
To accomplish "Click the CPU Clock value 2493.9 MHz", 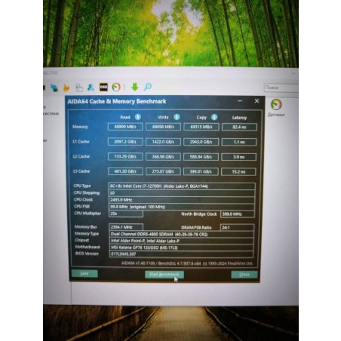I will click(x=182, y=200).
